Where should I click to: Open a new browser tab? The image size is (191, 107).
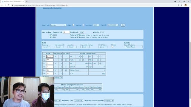coord(27,2)
